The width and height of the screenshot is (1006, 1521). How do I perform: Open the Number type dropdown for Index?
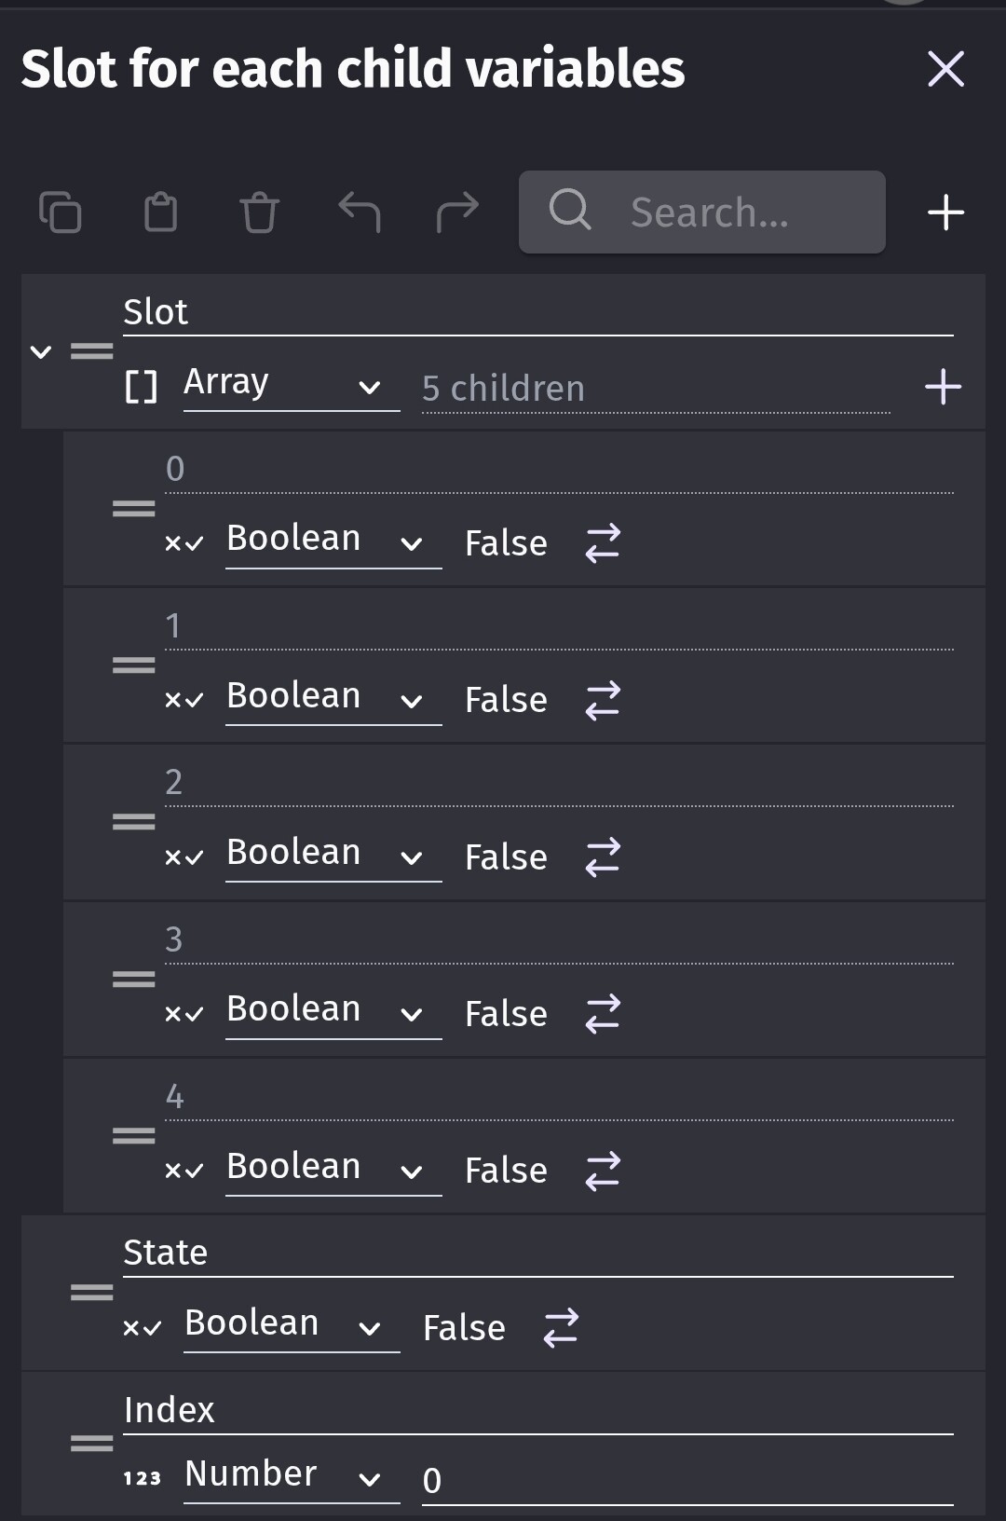[291, 1475]
